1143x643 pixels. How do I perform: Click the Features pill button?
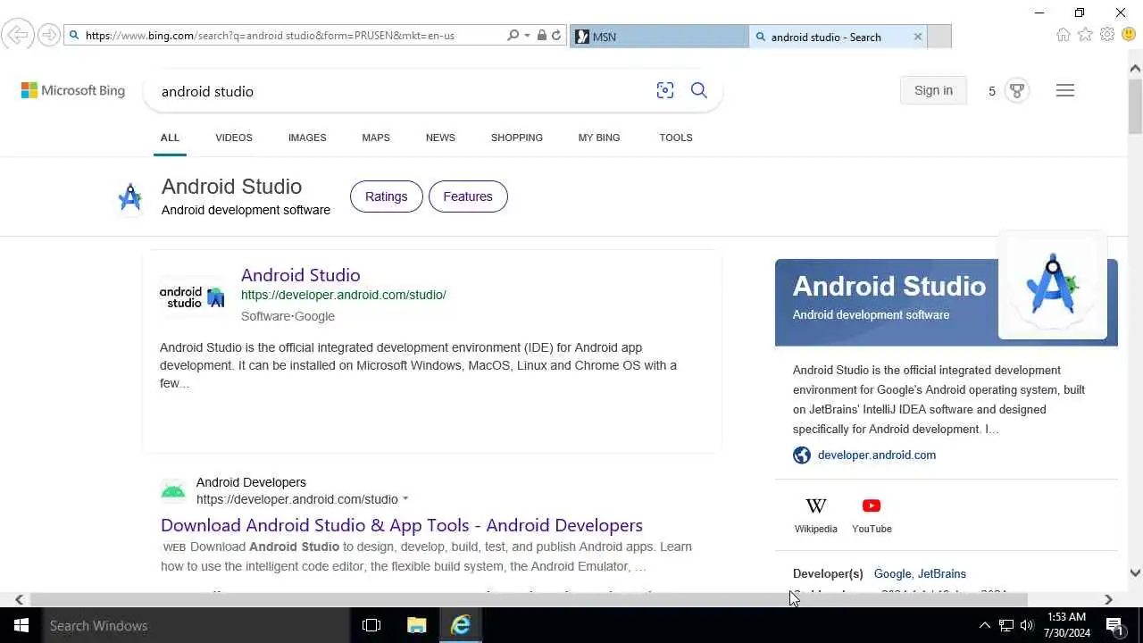468,196
